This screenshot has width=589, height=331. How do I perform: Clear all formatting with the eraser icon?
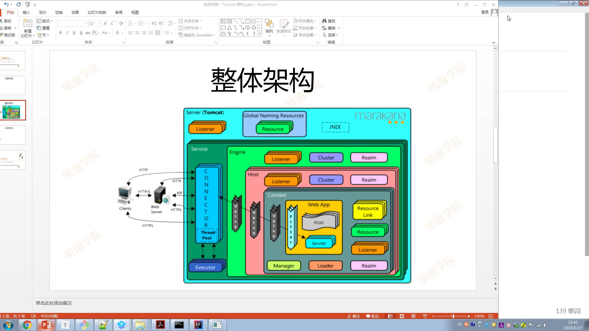(x=121, y=23)
